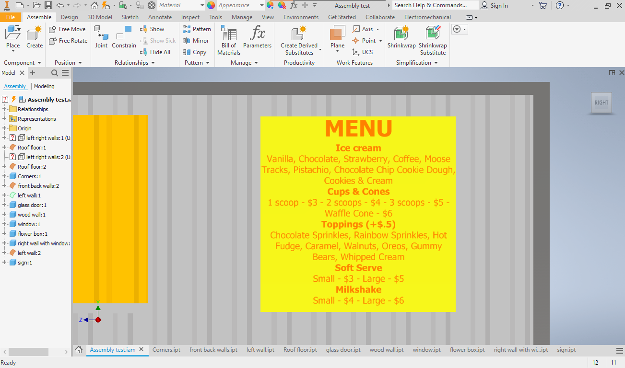This screenshot has width=625, height=368.
Task: Open the File menu
Action: [x=11, y=17]
